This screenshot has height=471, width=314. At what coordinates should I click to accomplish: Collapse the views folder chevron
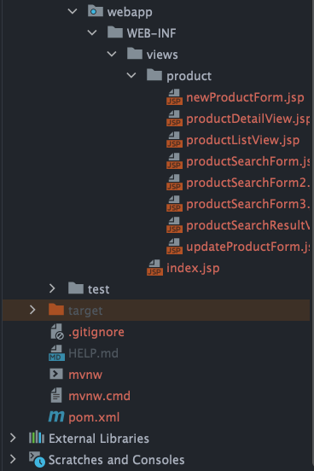(x=112, y=54)
